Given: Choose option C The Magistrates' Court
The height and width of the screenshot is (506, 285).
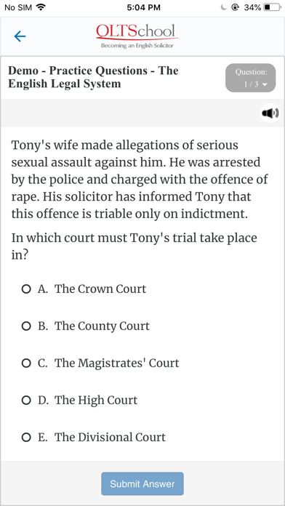Looking at the screenshot, I should 100,363.
